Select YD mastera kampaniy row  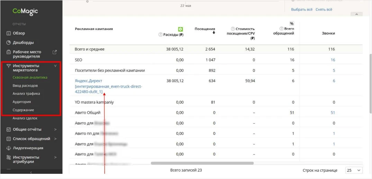coord(94,102)
